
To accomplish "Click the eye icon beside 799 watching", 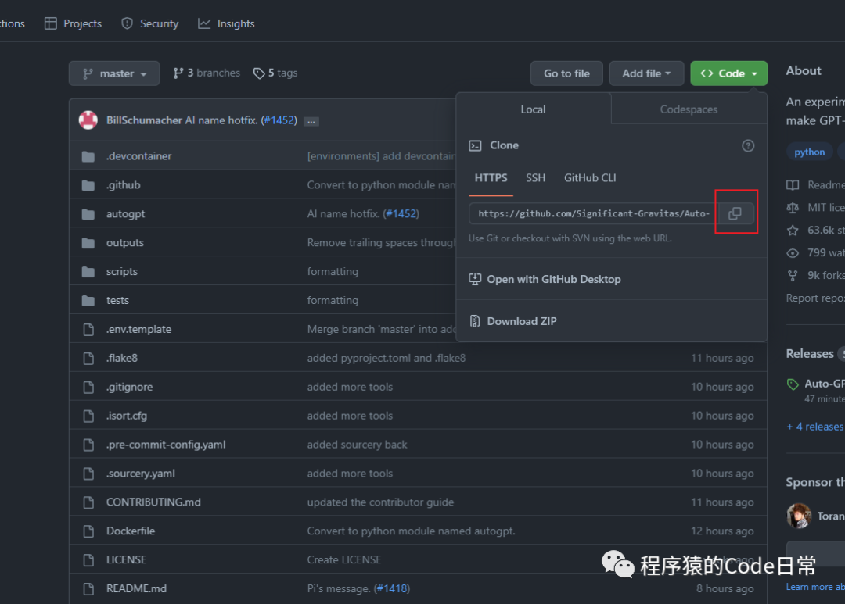I will pos(793,253).
